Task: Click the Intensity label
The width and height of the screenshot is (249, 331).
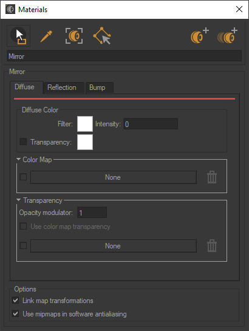Action: (108, 124)
